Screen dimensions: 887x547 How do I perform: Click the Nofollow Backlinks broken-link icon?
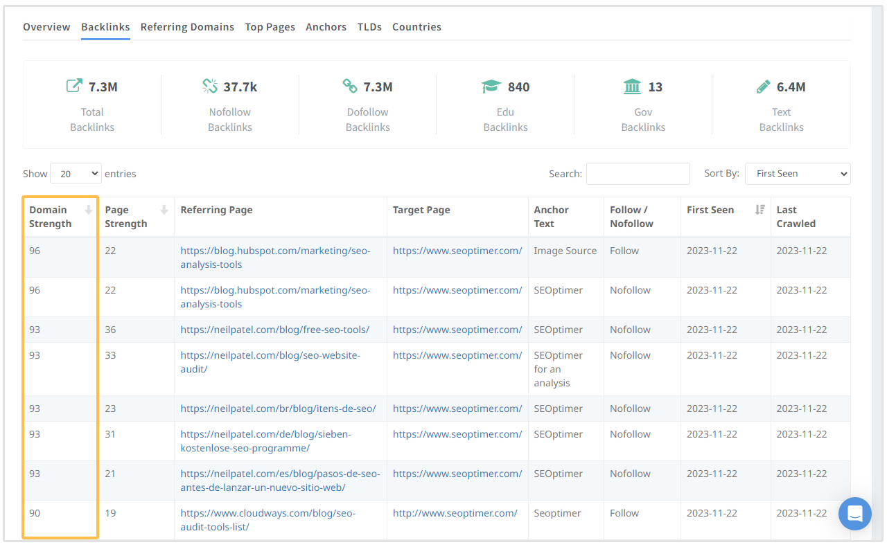tap(210, 86)
